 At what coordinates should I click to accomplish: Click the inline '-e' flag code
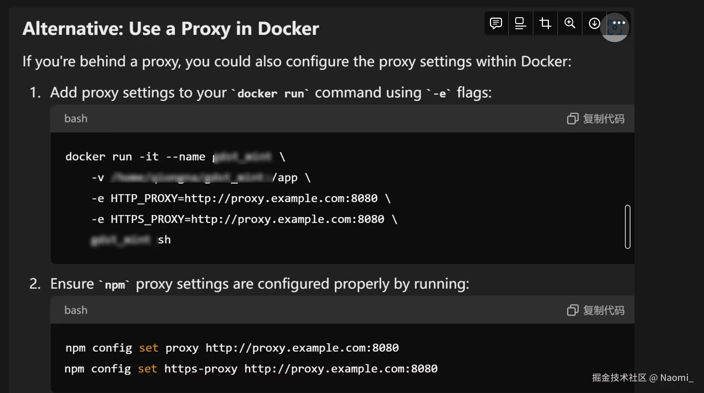tap(439, 93)
